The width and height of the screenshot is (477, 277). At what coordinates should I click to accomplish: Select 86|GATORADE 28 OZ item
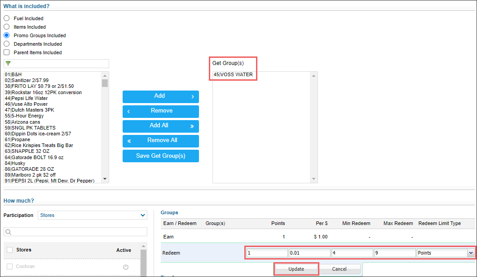click(29, 169)
